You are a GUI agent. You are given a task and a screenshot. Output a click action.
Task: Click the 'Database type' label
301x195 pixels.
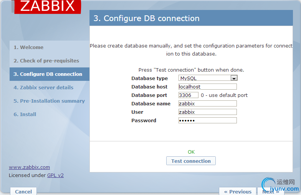tap(150, 78)
